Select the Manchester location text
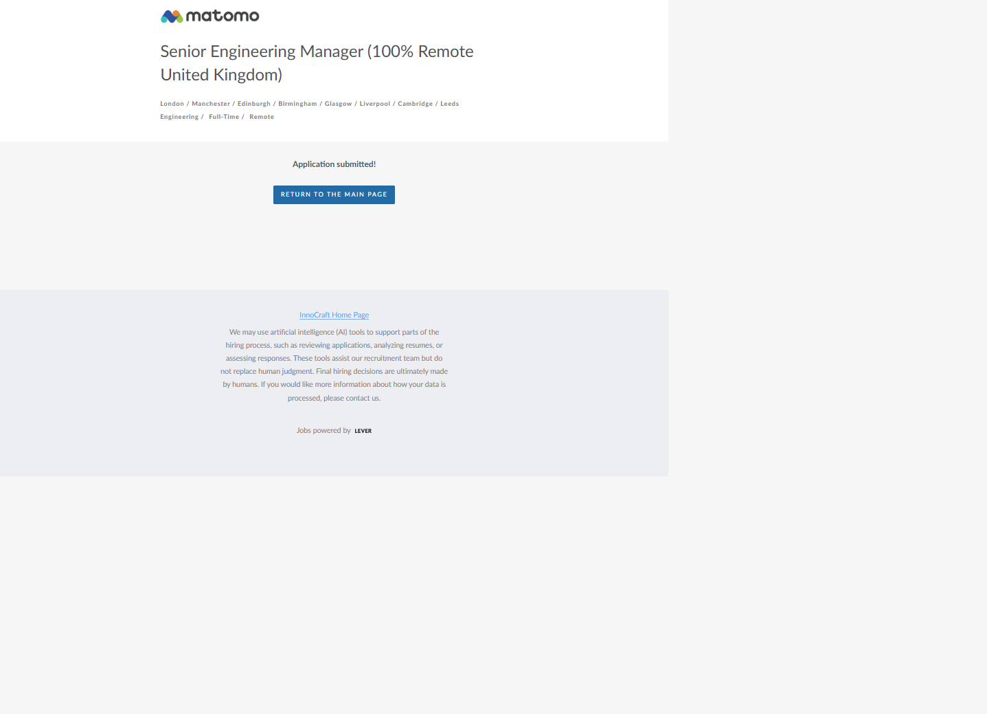This screenshot has width=987, height=714. (211, 104)
